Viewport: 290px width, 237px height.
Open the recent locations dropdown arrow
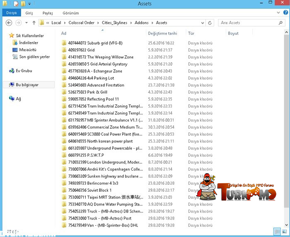click(27, 23)
